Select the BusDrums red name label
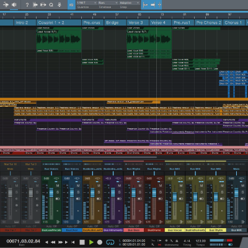 point(154,230)
